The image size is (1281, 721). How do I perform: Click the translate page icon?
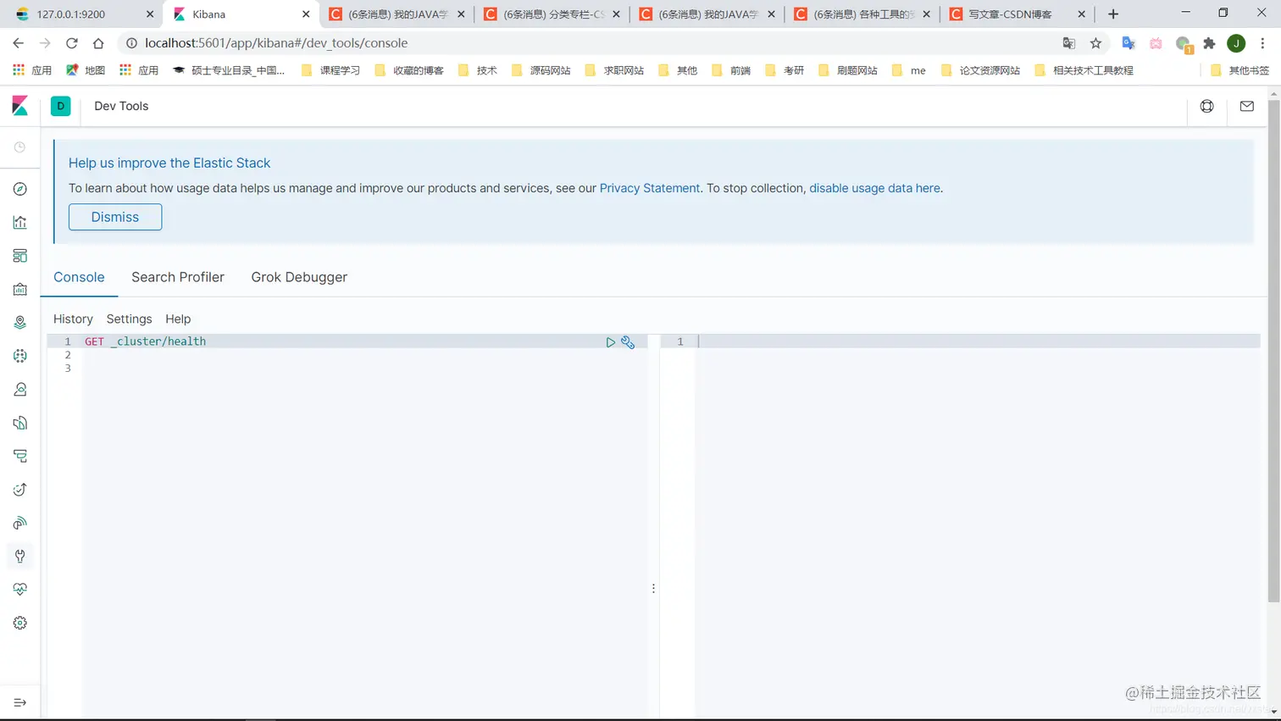point(1069,43)
